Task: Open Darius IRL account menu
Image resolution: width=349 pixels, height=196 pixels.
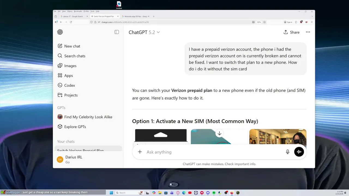Action: [x=88, y=159]
